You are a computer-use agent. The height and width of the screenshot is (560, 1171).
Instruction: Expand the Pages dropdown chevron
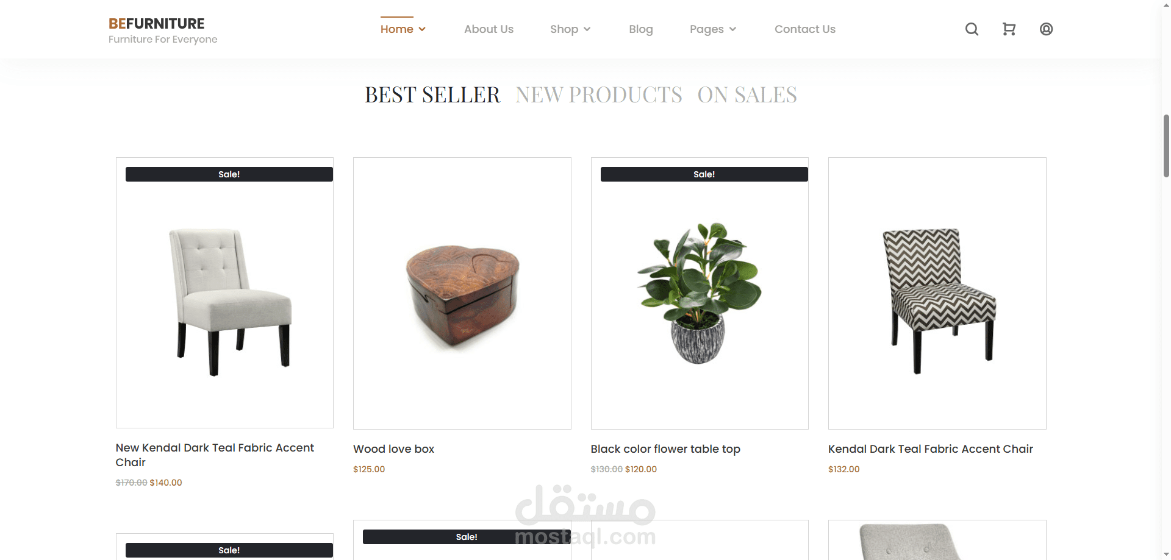click(x=732, y=29)
